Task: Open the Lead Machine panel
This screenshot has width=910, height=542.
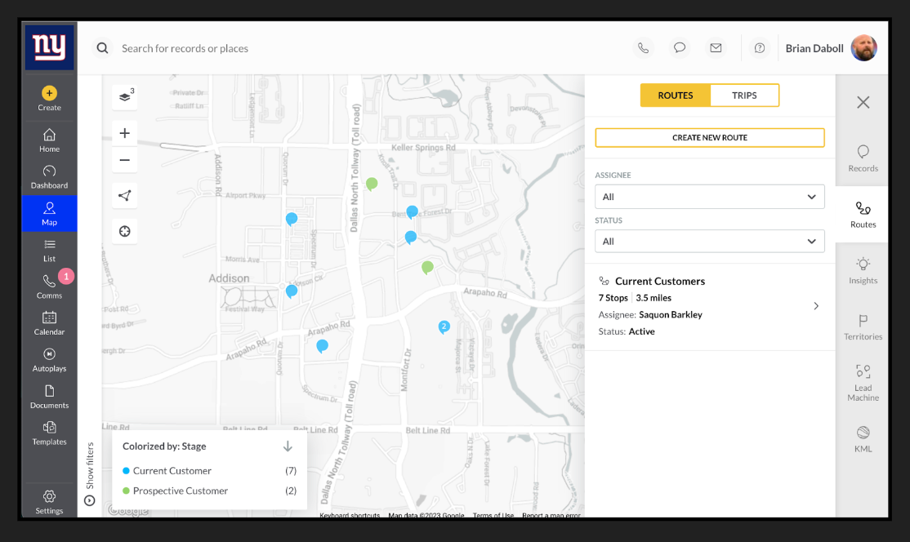Action: point(863,383)
